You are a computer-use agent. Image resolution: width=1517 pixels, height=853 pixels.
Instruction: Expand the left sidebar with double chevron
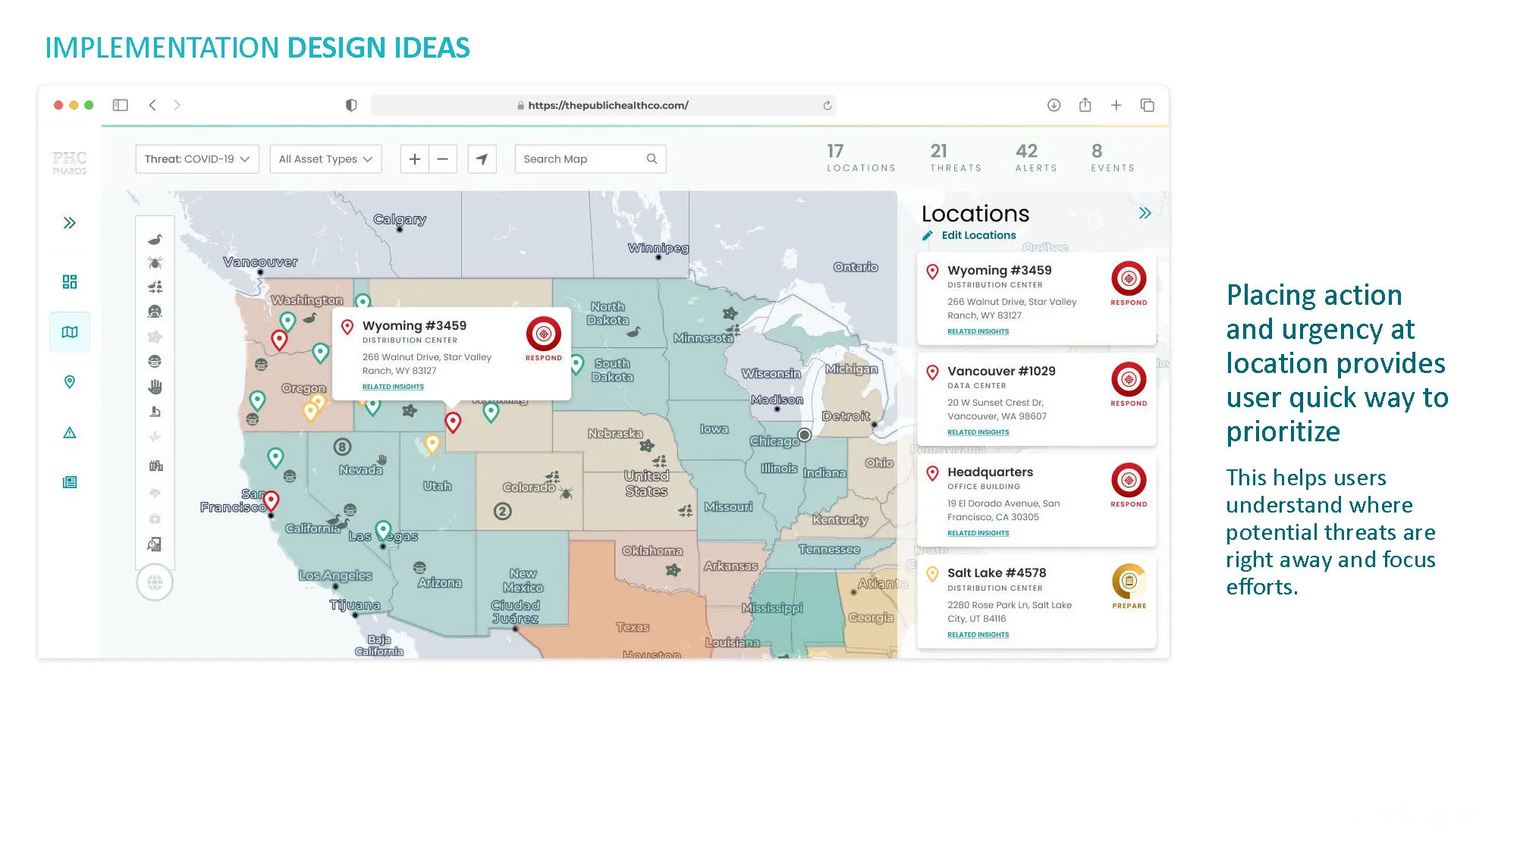click(x=70, y=223)
